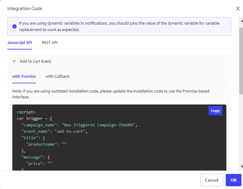Click the Integration Code dialog title
243x189 pixels.
[x=25, y=9]
